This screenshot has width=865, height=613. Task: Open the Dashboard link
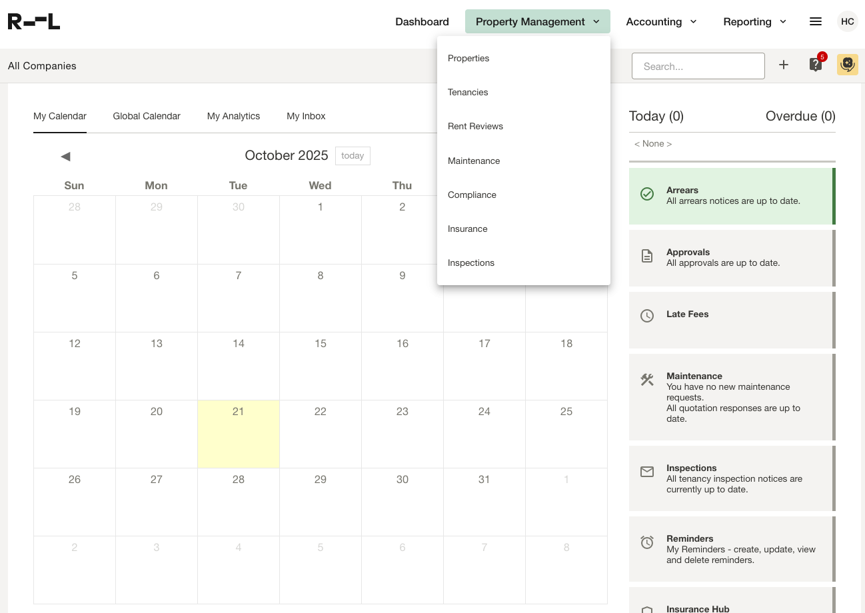422,21
